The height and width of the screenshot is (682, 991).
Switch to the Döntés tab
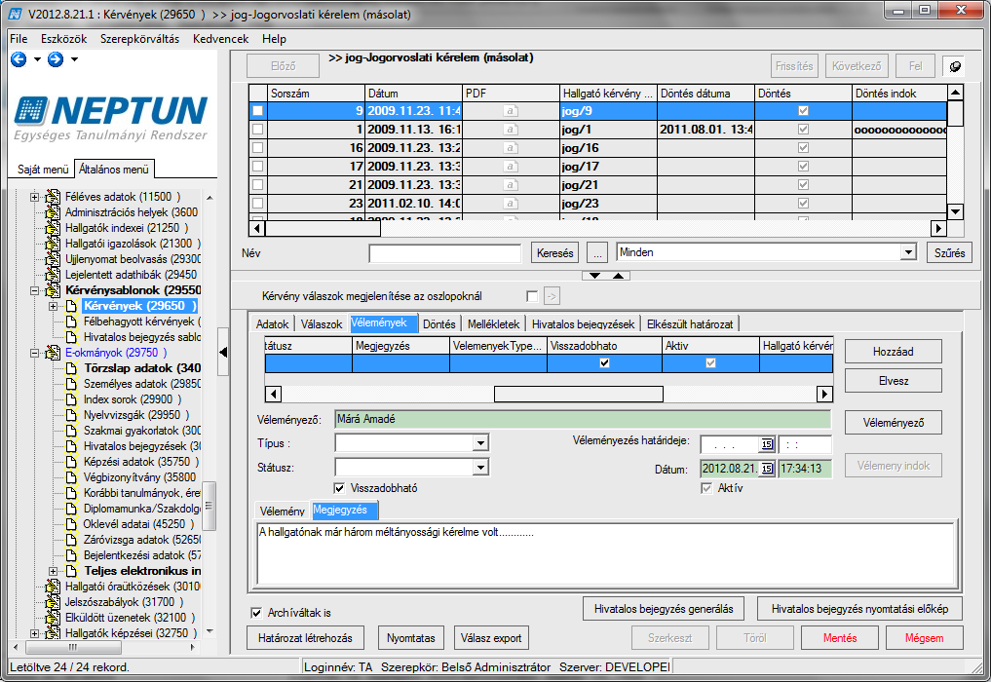point(439,323)
